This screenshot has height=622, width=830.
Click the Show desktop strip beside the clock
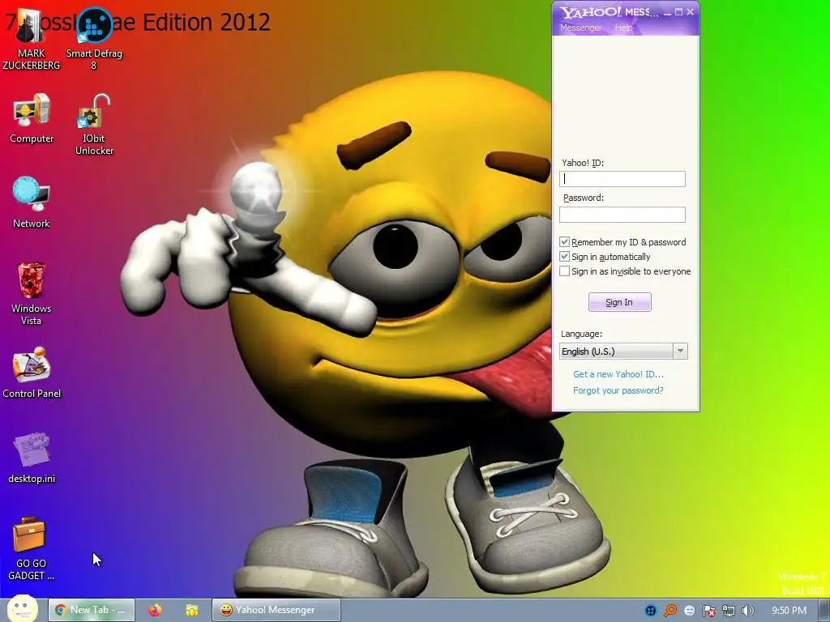pos(824,611)
